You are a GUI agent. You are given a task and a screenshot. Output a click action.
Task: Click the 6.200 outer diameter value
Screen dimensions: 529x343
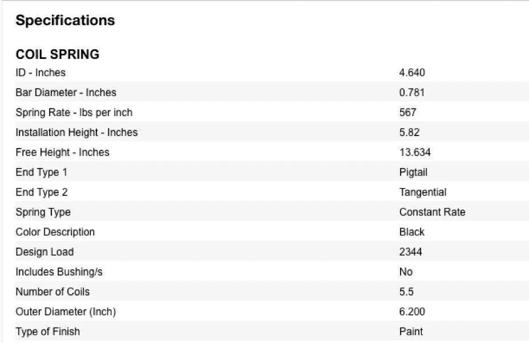point(412,312)
